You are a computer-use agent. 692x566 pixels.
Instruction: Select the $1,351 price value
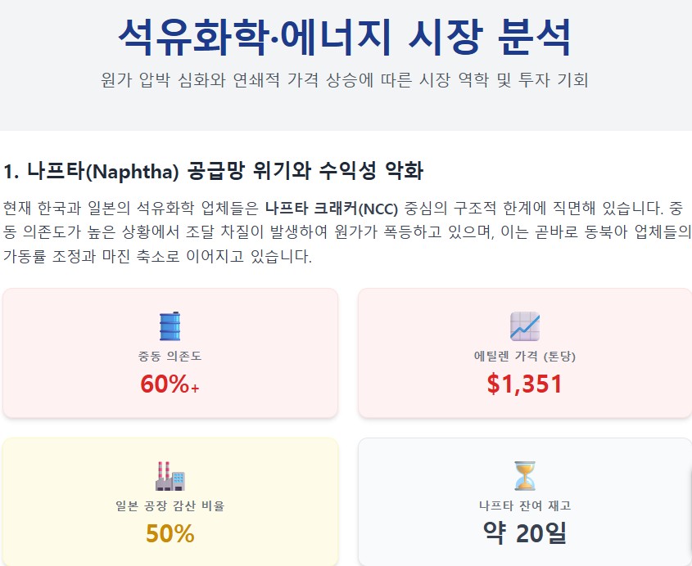tap(525, 384)
